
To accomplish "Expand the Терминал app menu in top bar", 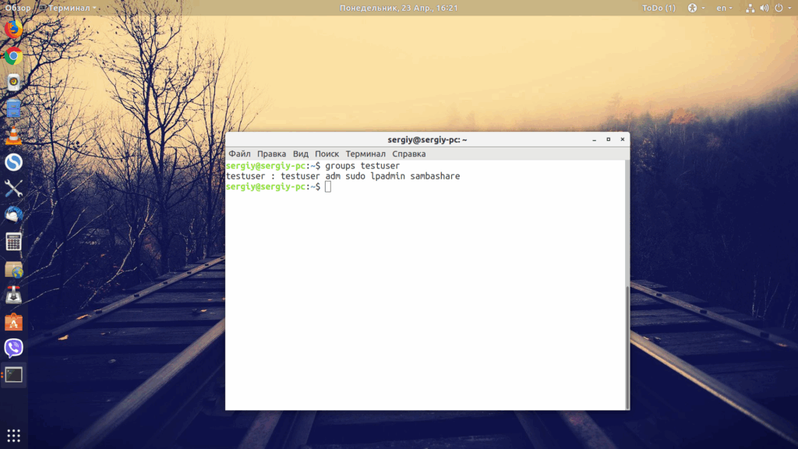I will point(68,8).
